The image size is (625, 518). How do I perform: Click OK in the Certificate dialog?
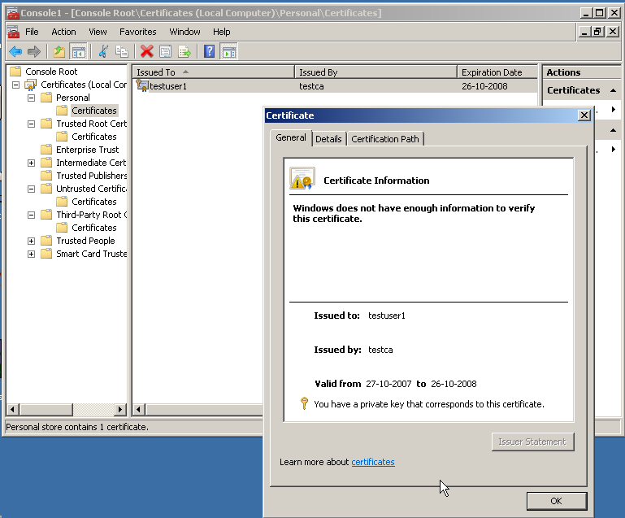click(557, 501)
